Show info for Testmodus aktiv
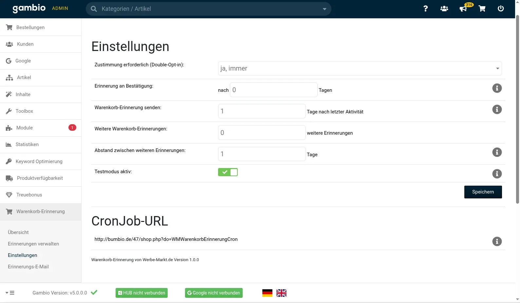 tap(497, 174)
